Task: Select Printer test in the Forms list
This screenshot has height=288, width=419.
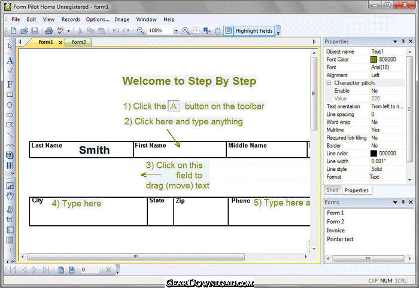Action: [x=340, y=239]
